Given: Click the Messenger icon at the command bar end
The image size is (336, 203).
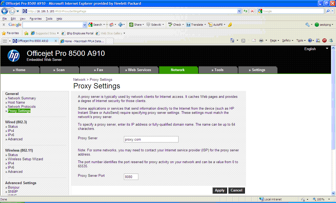Looking at the screenshot, I should click(x=331, y=40).
